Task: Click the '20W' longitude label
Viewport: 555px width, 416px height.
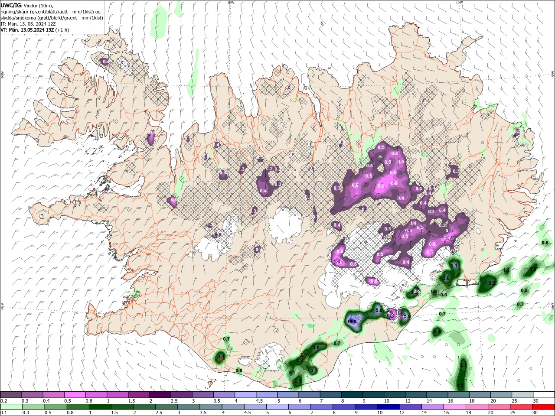Action: (231, 2)
